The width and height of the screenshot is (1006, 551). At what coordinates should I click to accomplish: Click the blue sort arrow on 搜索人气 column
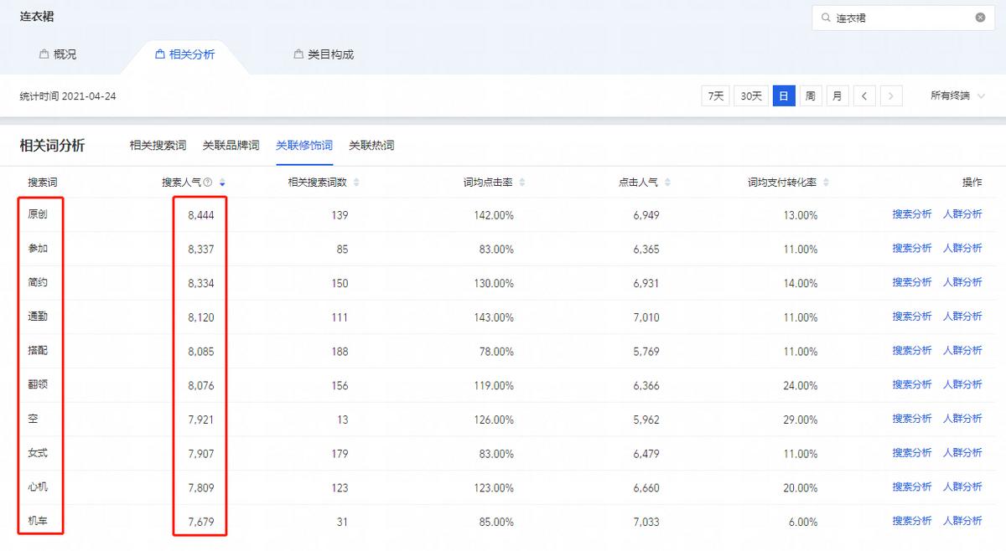click(x=222, y=182)
